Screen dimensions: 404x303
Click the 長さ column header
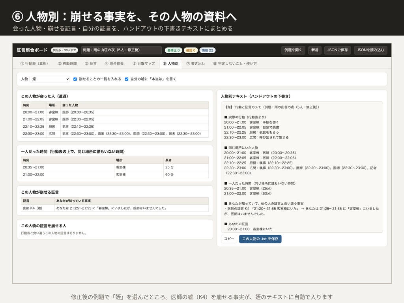186,160
